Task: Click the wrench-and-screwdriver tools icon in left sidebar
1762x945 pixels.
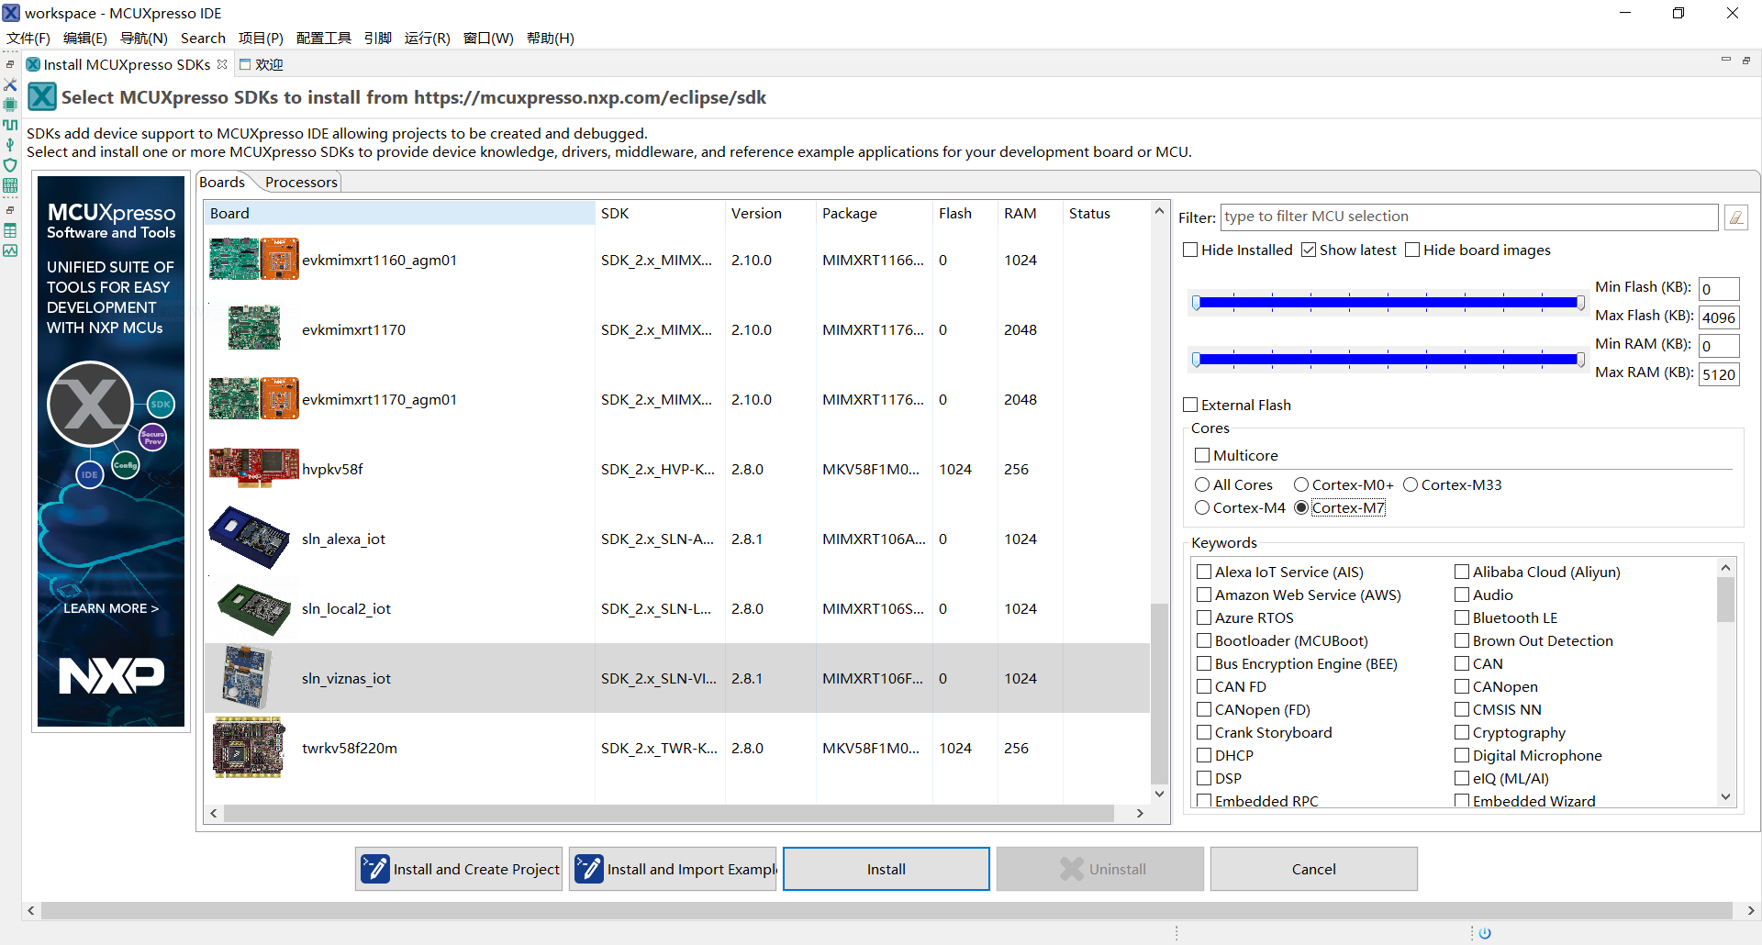Action: 10,84
